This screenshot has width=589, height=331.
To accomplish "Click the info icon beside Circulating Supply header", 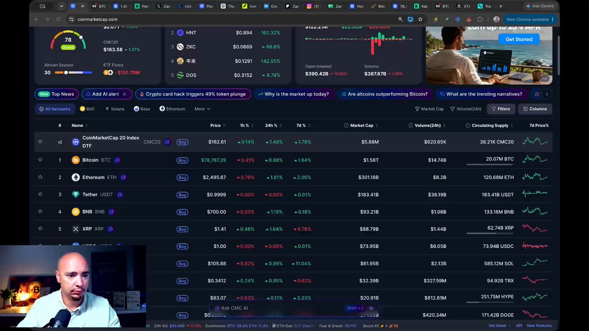I will pos(468,126).
